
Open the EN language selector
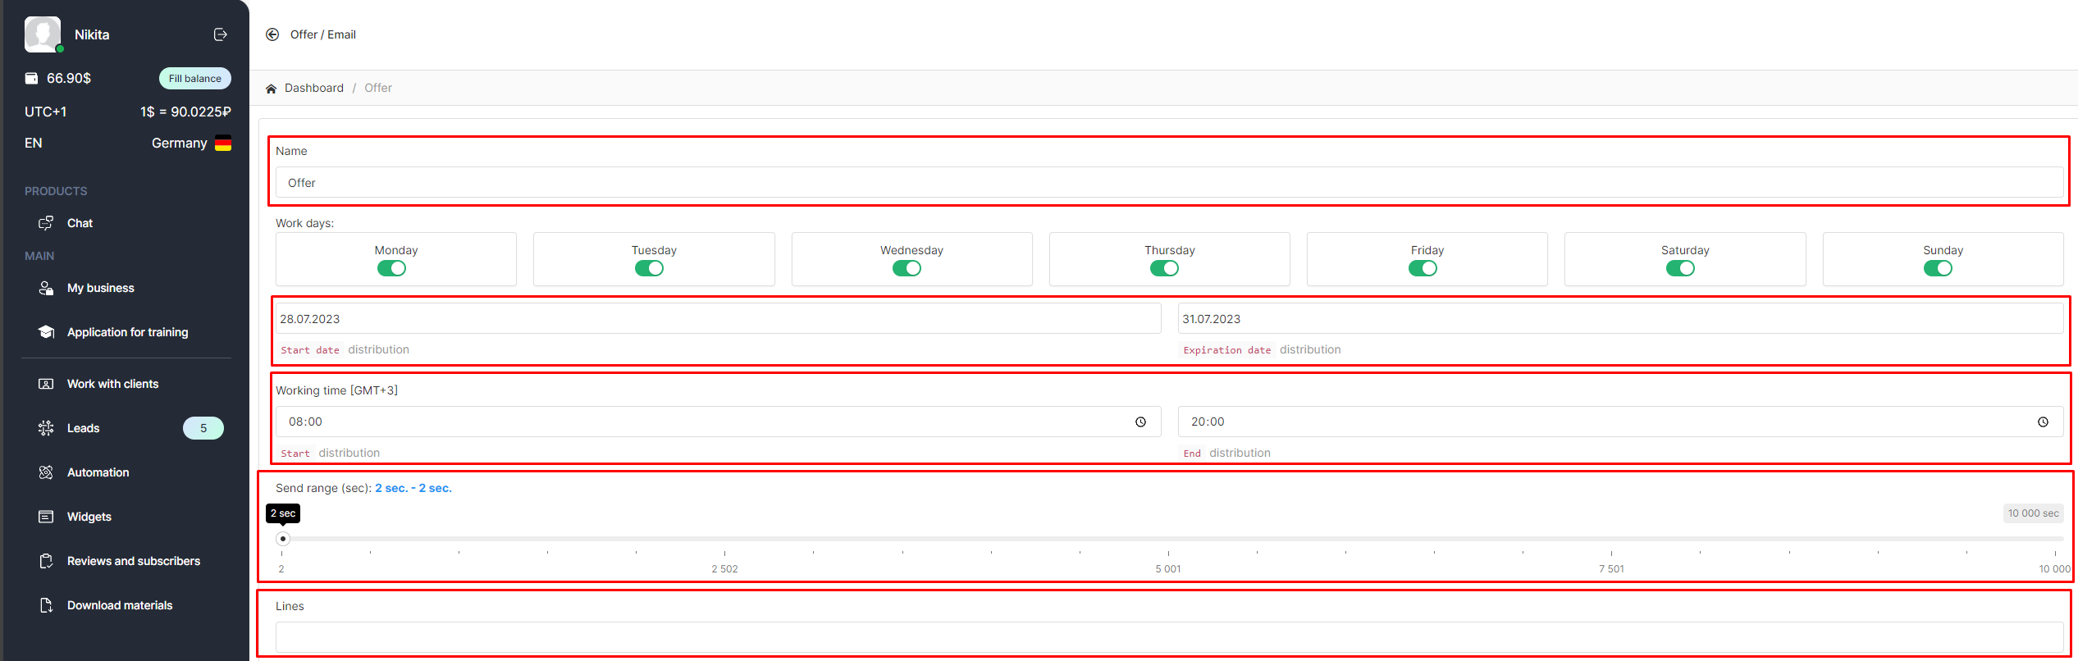click(34, 143)
